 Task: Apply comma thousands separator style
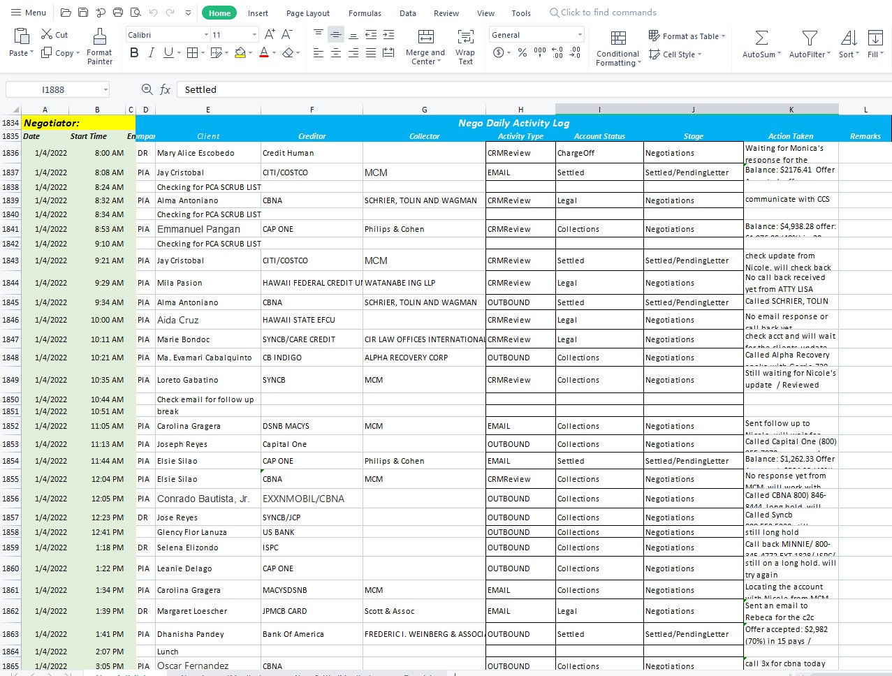click(540, 52)
